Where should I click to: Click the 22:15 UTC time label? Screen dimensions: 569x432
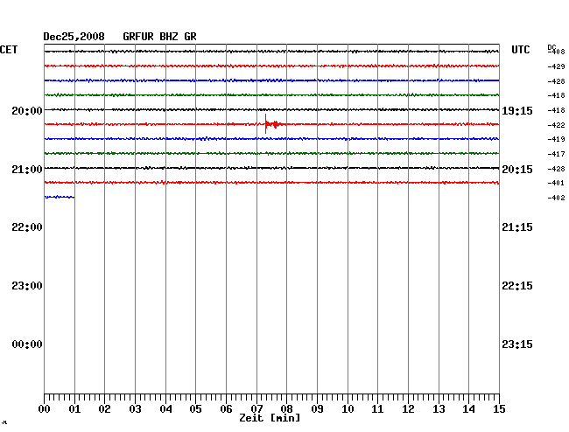tap(517, 286)
